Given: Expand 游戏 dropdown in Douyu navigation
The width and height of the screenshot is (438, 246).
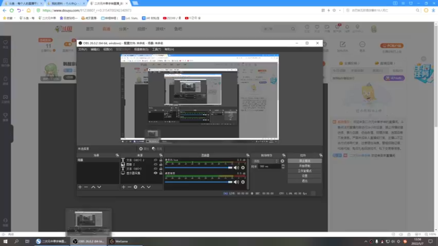Looking at the screenshot, I should tap(160, 29).
